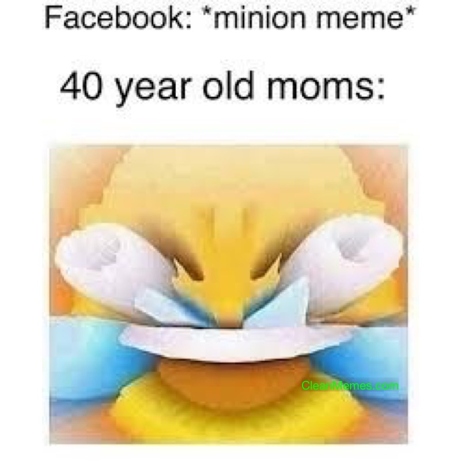Click the emoji's yellow forehead area
The image size is (461, 461).
pos(229,179)
